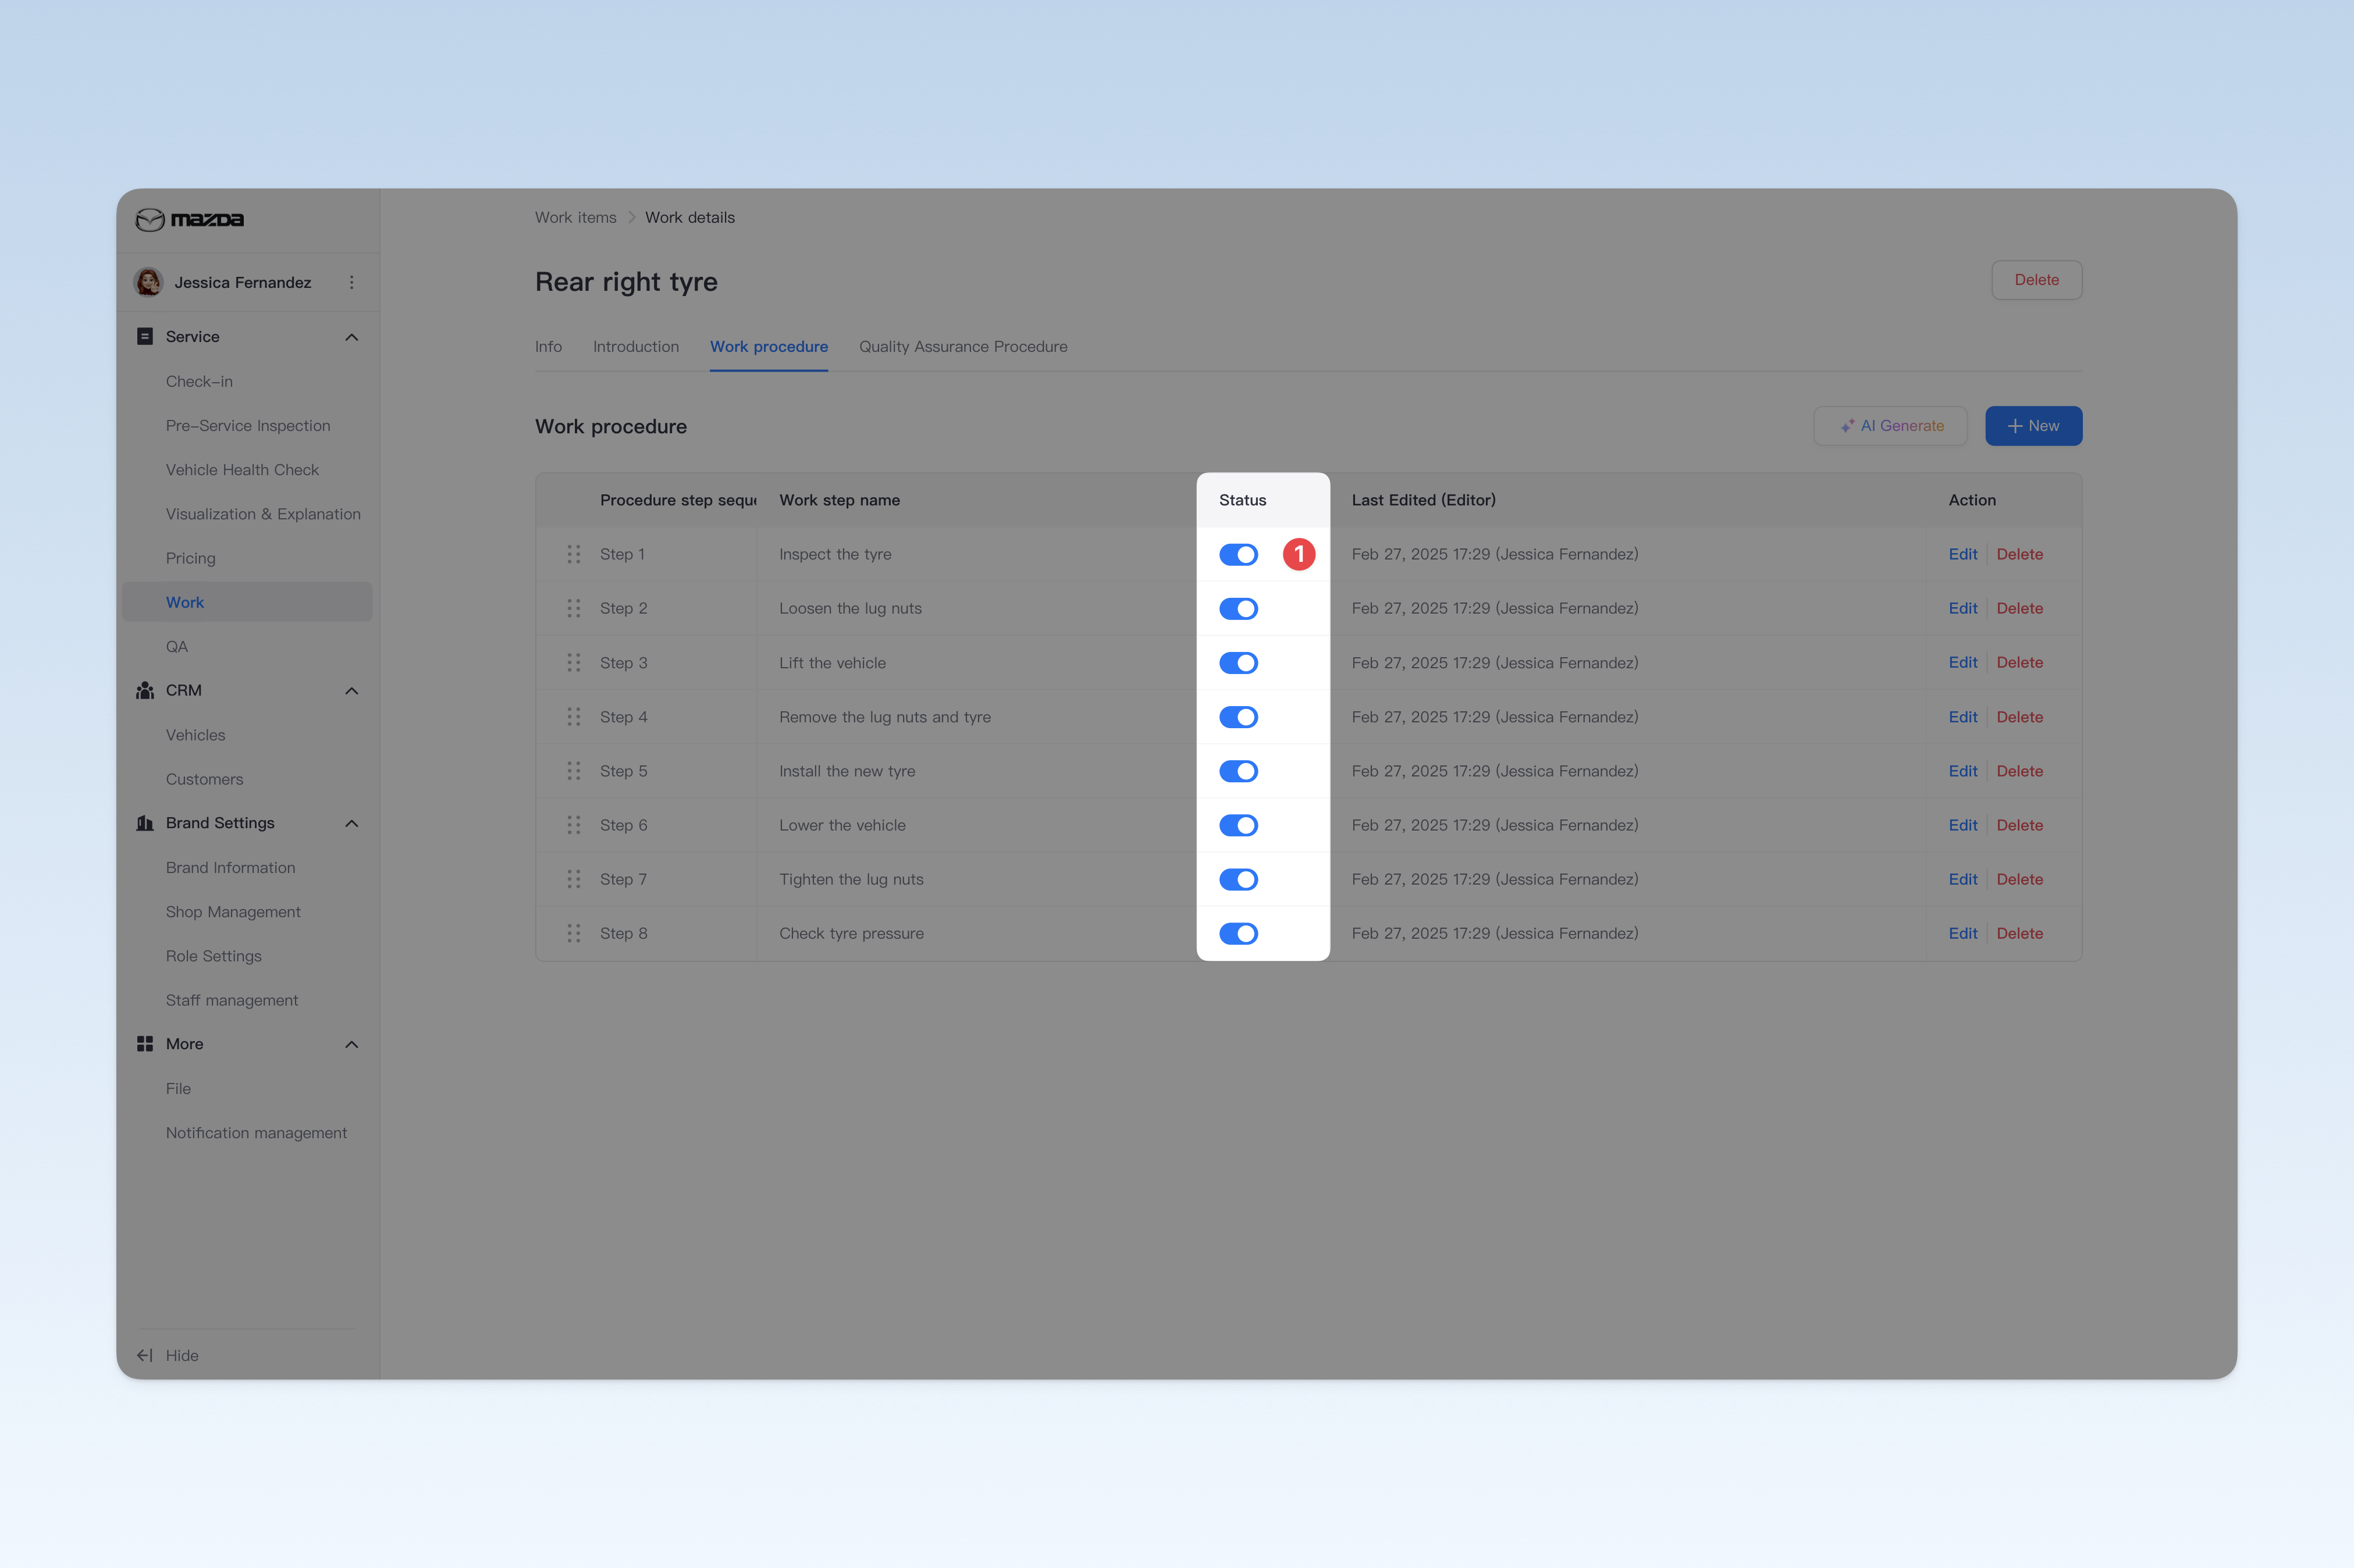
Task: Toggle status for Lift the vehicle
Action: tap(1239, 663)
